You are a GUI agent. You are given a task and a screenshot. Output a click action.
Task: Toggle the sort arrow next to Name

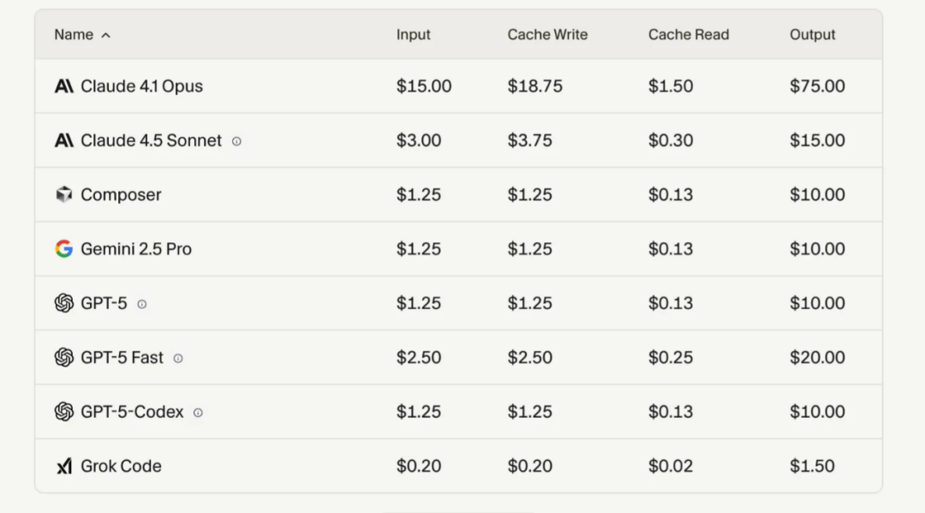[105, 35]
